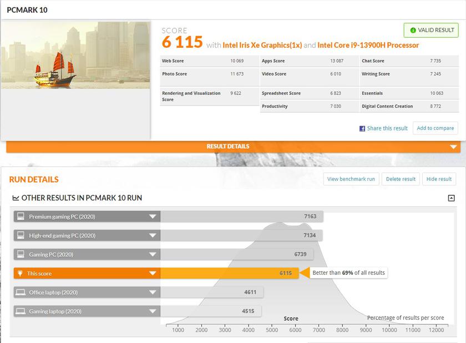466x343 pixels.
Task: Expand the This score dropdown arrow
Action: coord(152,273)
